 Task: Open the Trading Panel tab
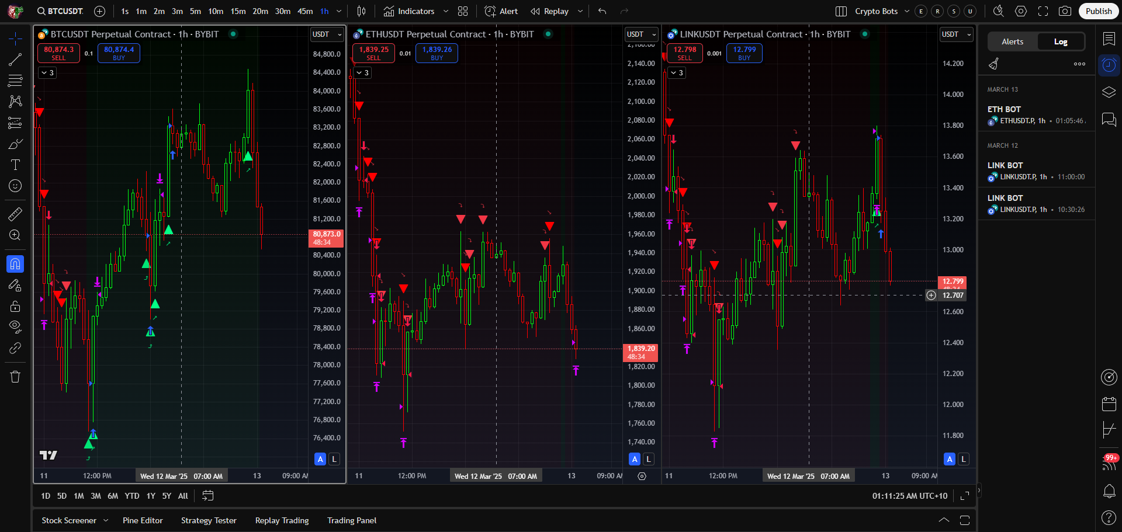point(352,520)
